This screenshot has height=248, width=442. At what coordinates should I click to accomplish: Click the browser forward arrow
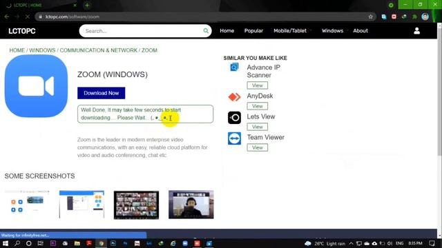click(x=17, y=17)
